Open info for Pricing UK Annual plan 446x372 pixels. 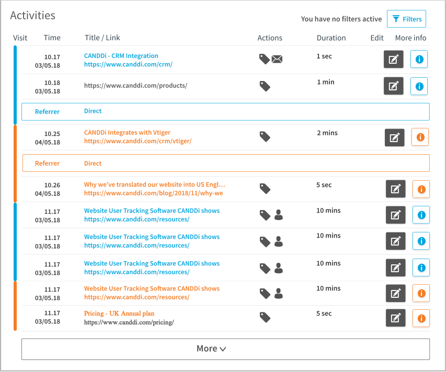[421, 318]
